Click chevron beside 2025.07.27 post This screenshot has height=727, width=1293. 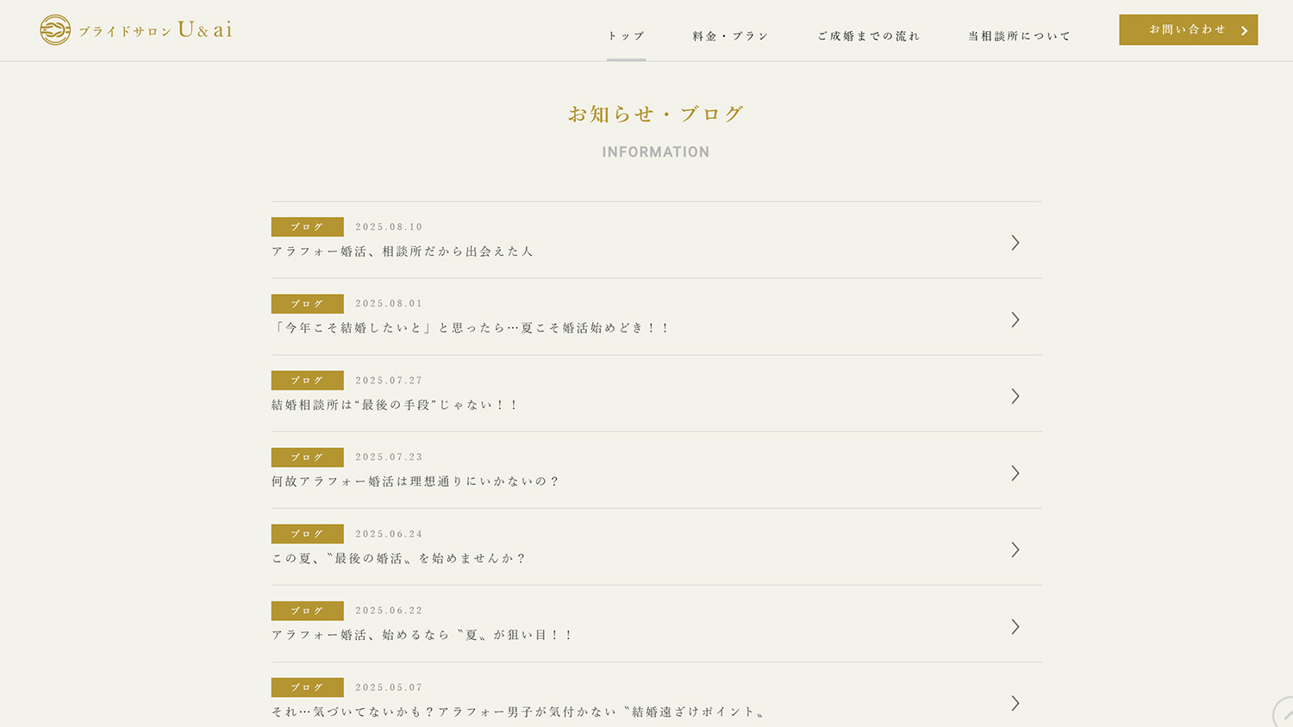pos(1015,396)
